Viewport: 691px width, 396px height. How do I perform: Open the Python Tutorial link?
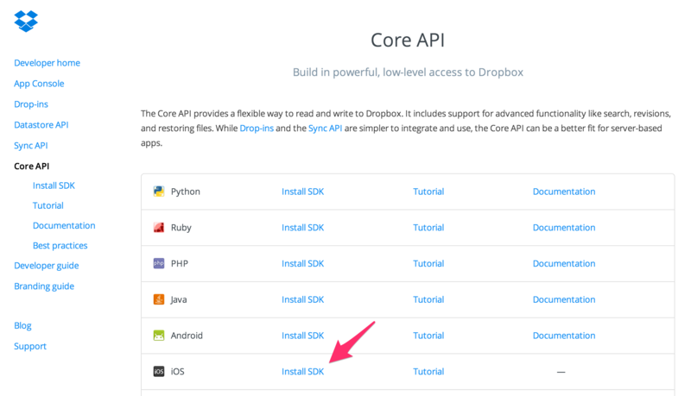[428, 192]
